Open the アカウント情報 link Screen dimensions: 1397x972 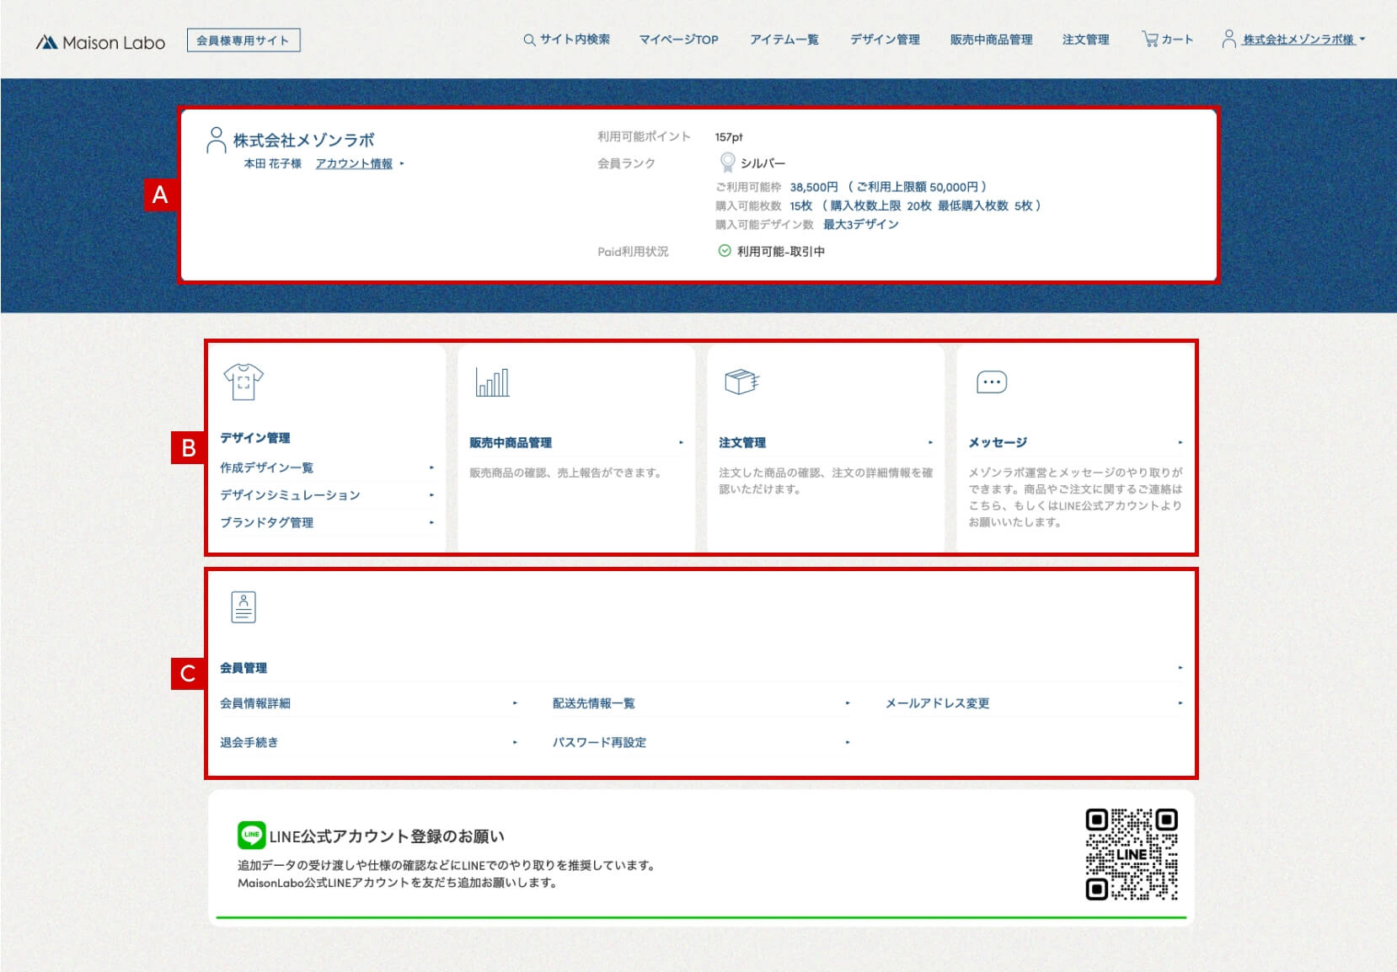(x=354, y=163)
